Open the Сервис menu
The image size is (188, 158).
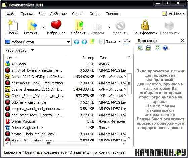pos(78,14)
